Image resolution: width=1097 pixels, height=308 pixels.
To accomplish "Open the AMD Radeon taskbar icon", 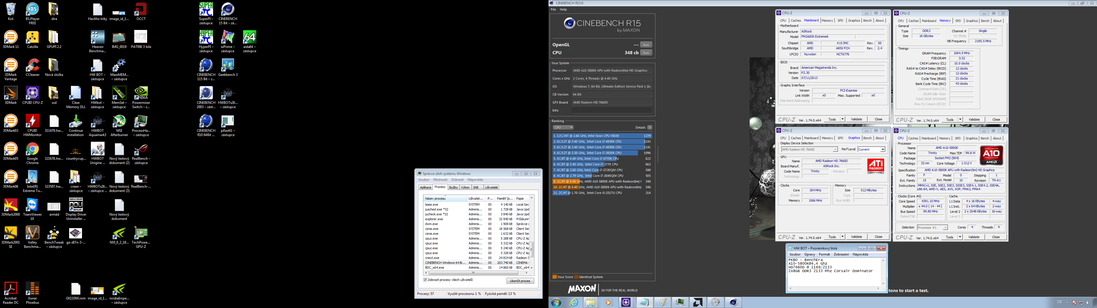I will 698,303.
